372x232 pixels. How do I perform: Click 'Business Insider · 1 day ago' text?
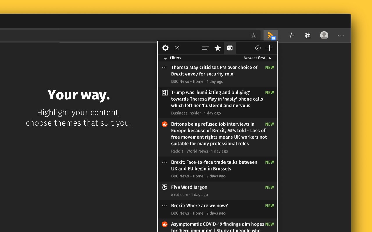pos(196,113)
